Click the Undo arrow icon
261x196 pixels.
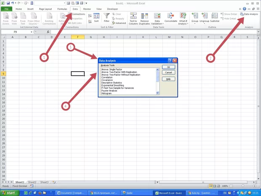(13, 3)
